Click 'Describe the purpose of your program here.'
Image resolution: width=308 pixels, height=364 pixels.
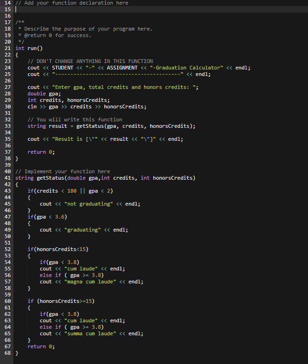pos(88,29)
